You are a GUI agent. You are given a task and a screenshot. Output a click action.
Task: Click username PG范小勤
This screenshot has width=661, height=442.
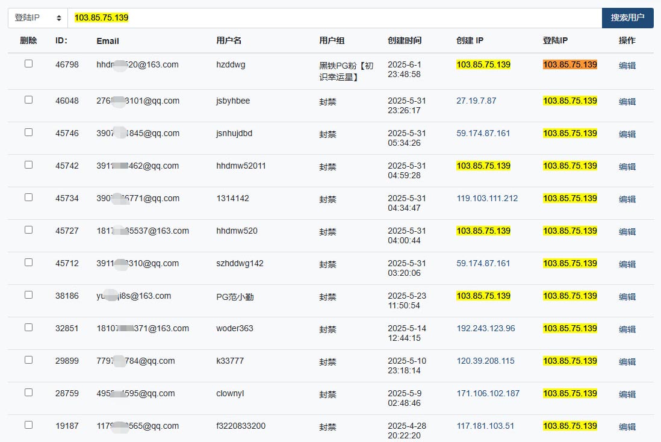(235, 297)
